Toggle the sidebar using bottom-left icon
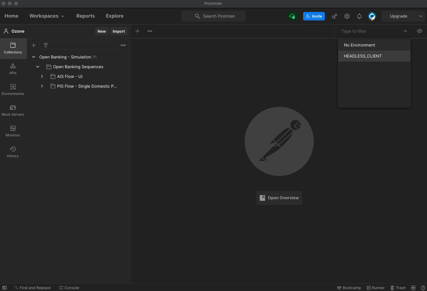Viewport: 427px width, 291px height. coord(5,288)
